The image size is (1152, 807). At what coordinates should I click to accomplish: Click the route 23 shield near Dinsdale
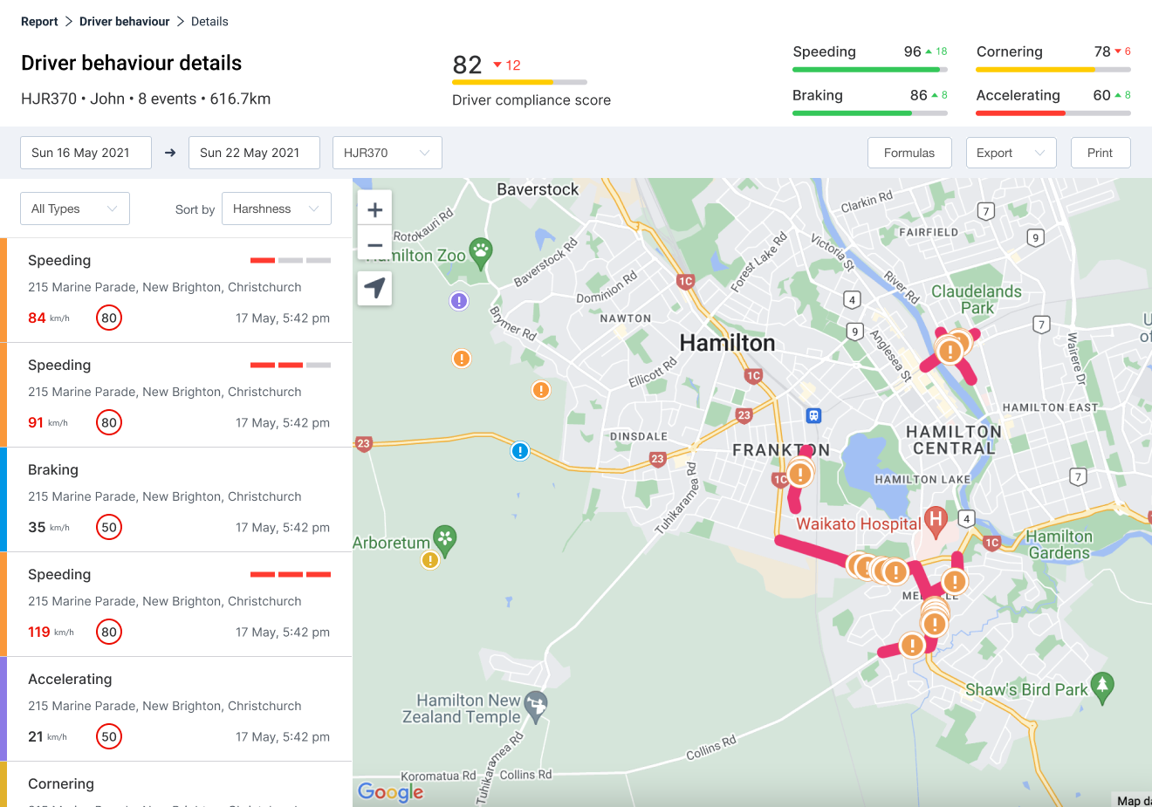[x=658, y=458]
